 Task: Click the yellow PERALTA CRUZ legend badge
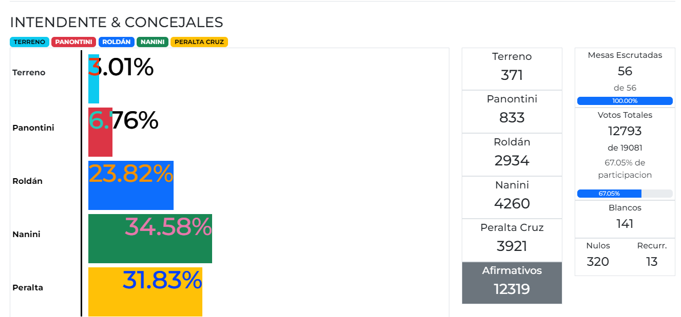pos(199,42)
